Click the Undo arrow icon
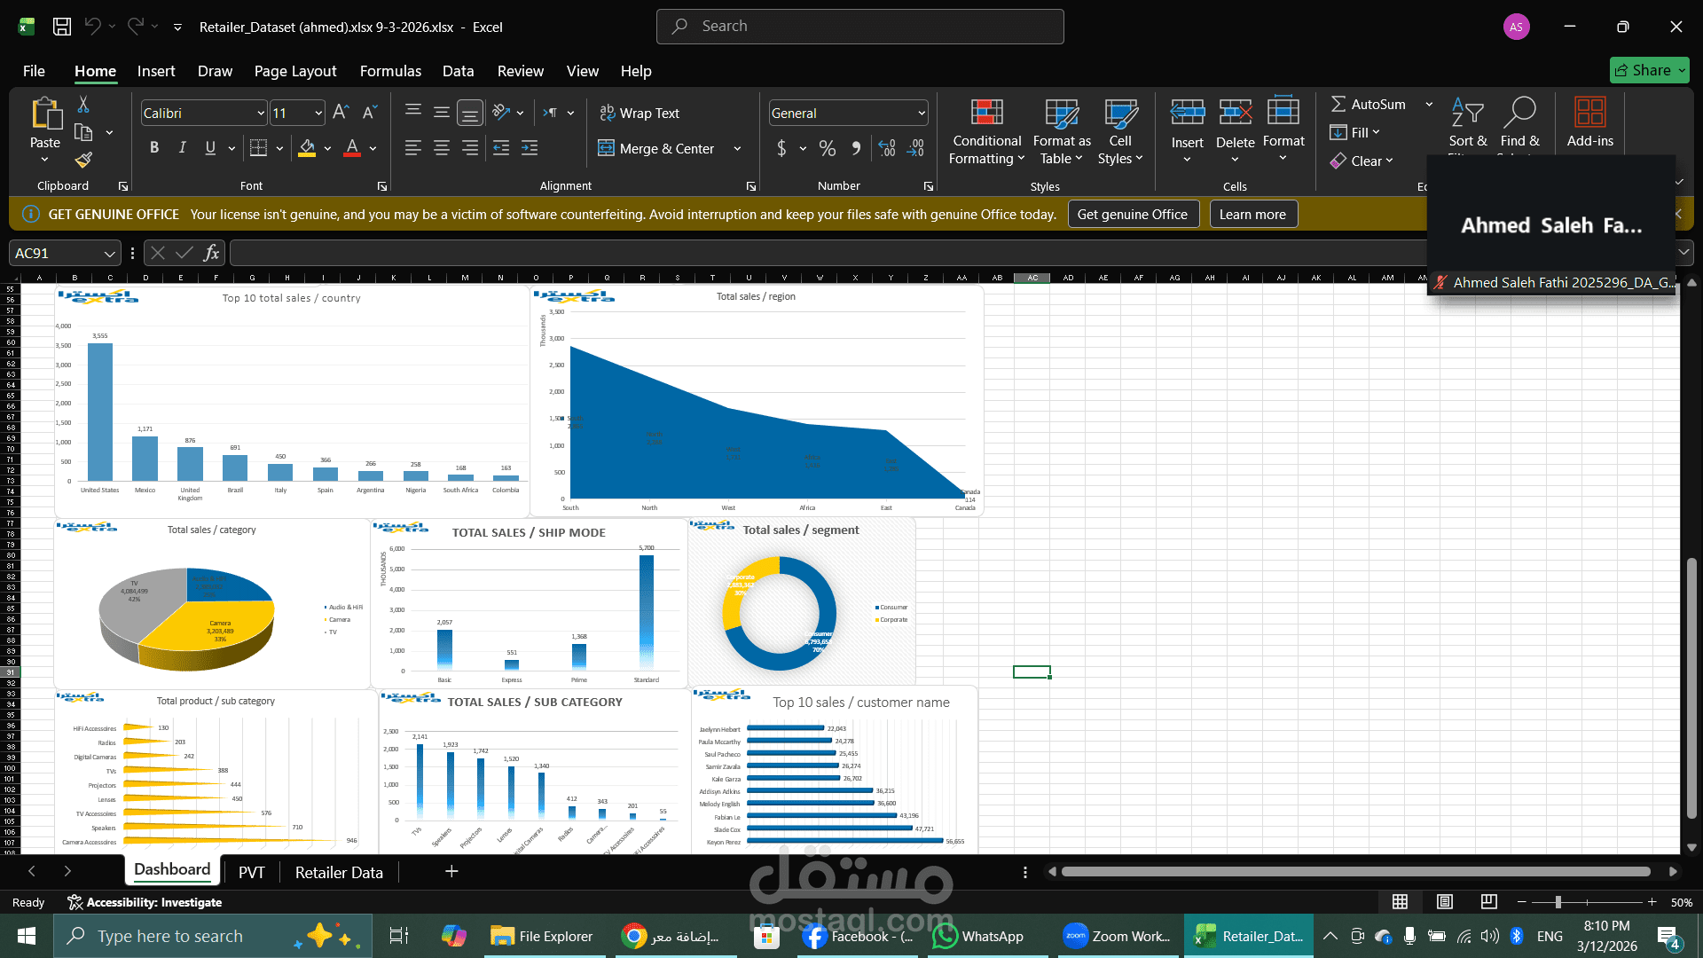This screenshot has height=958, width=1703. 92,27
